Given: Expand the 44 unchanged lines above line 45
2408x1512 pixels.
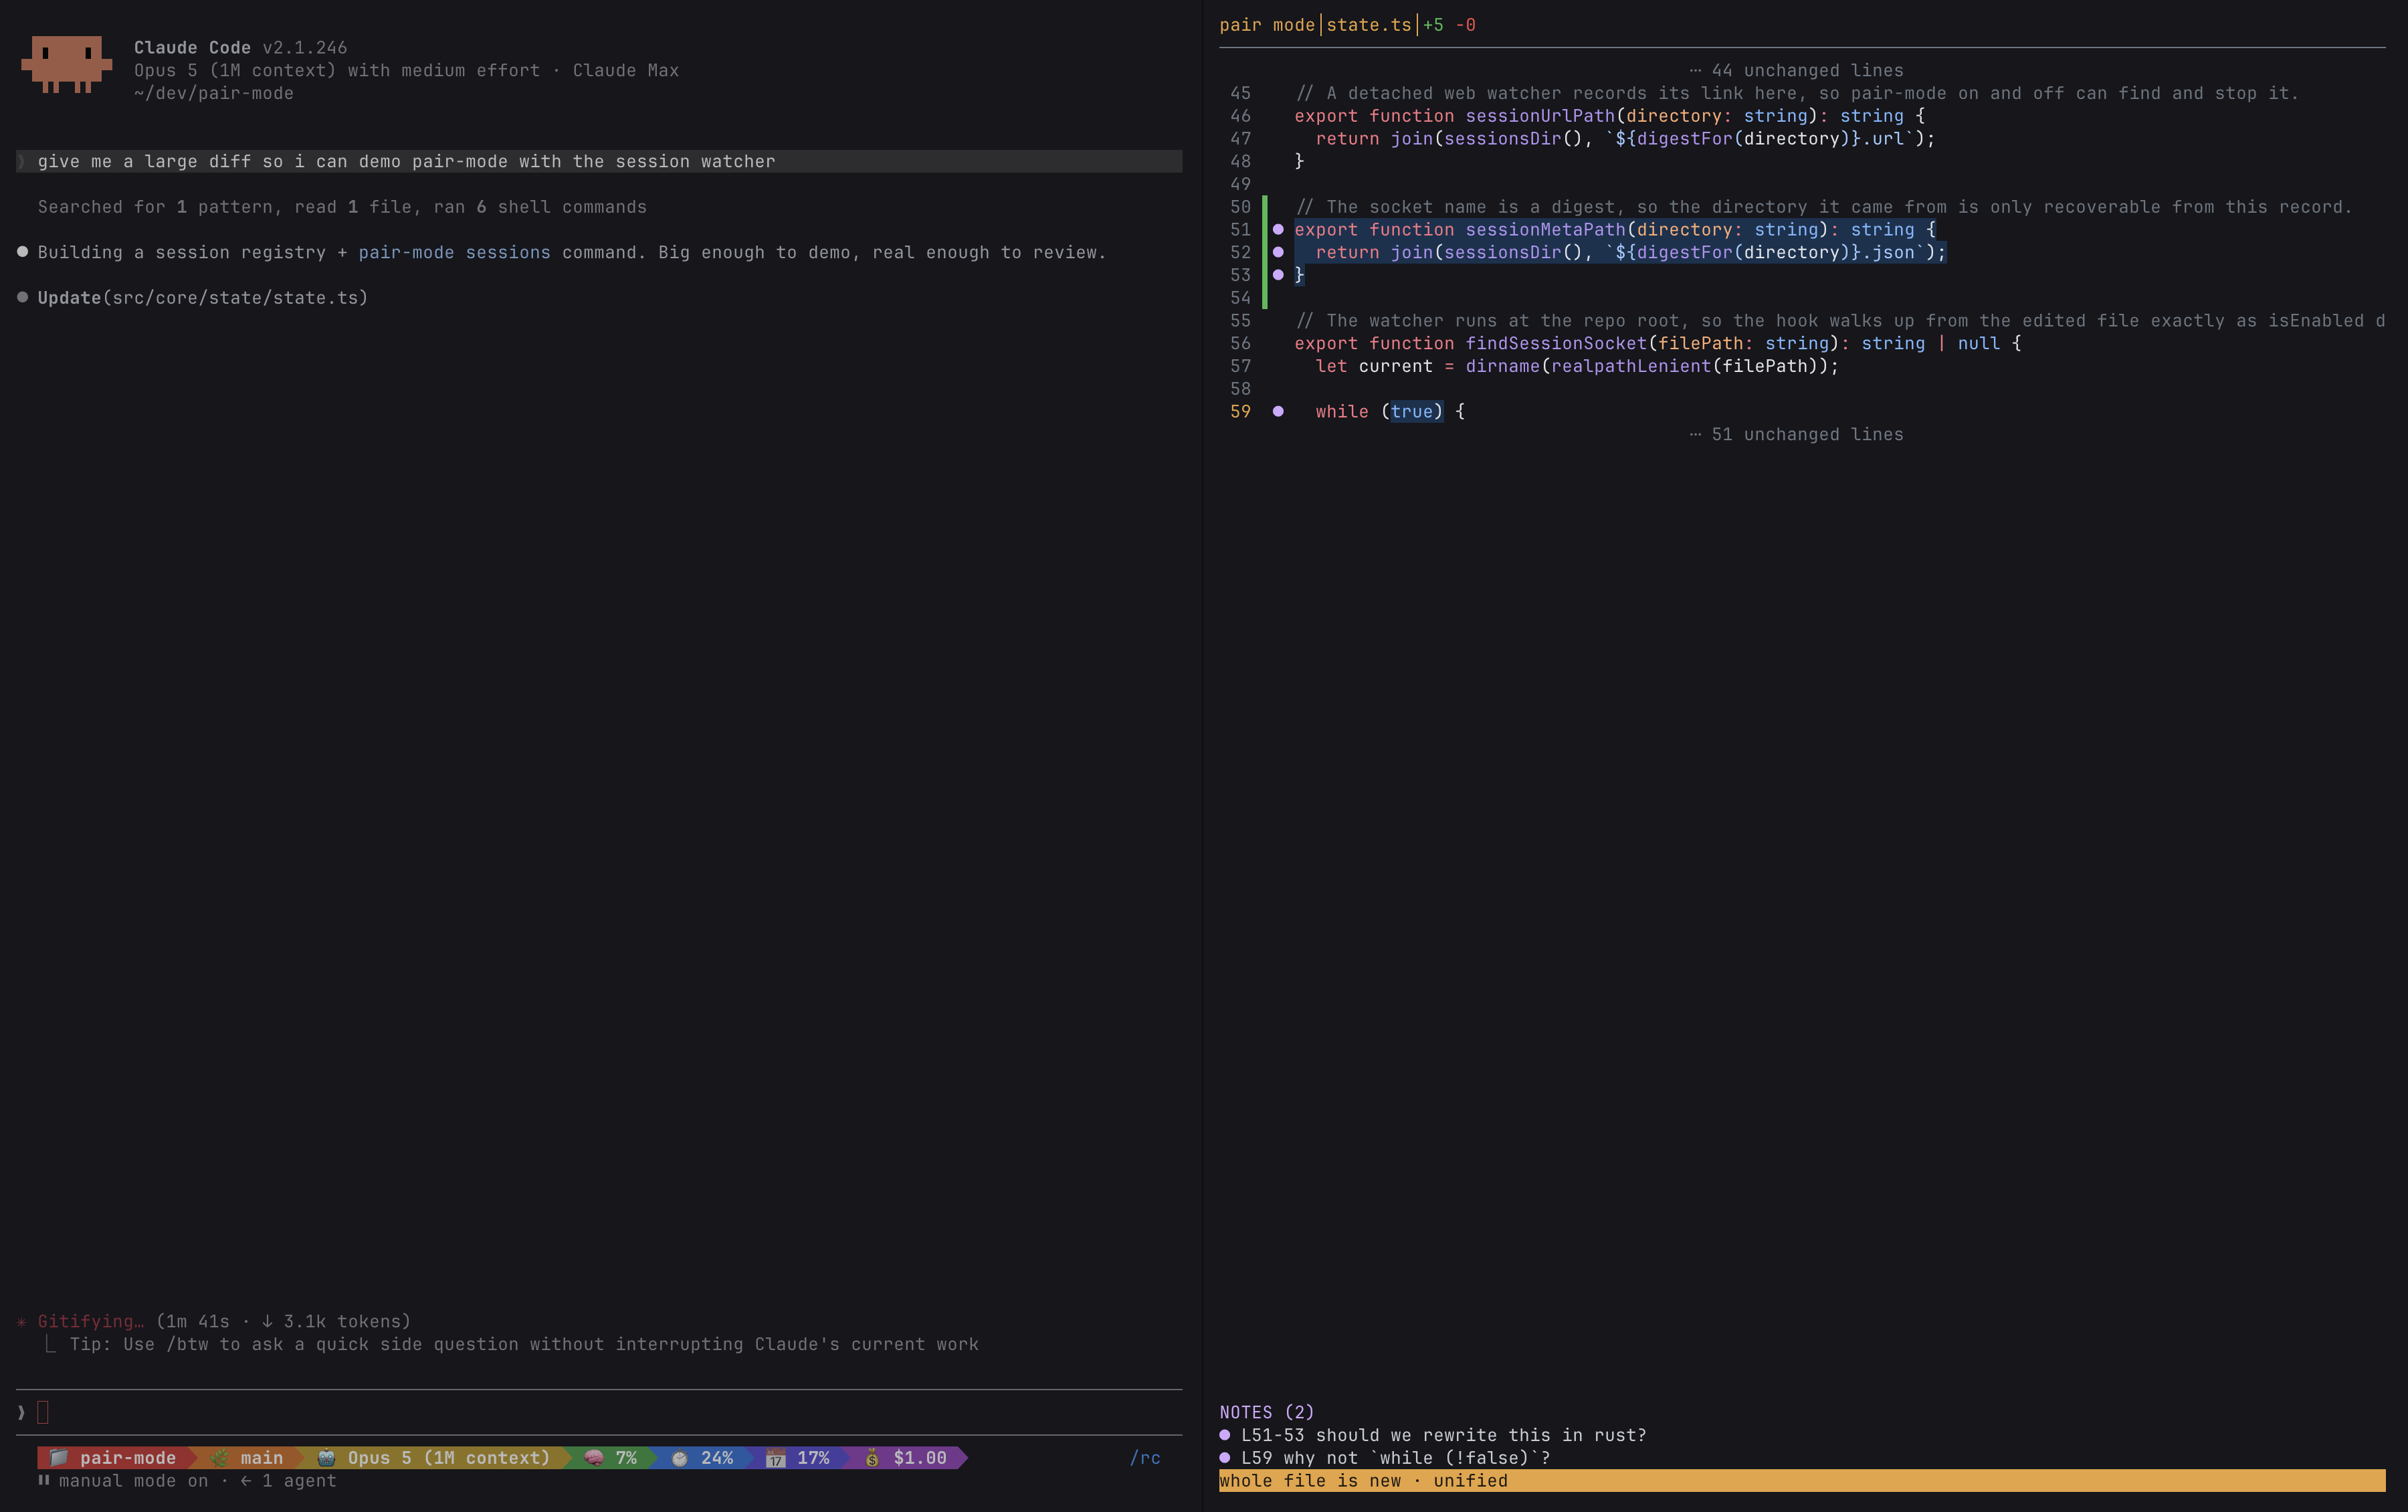Looking at the screenshot, I should point(1796,70).
